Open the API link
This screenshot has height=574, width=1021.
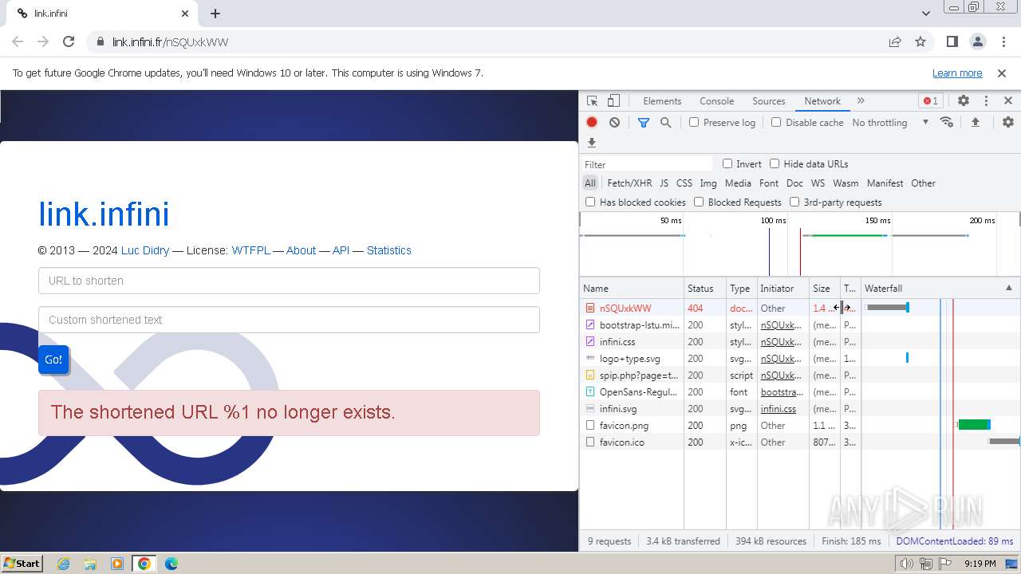341,250
